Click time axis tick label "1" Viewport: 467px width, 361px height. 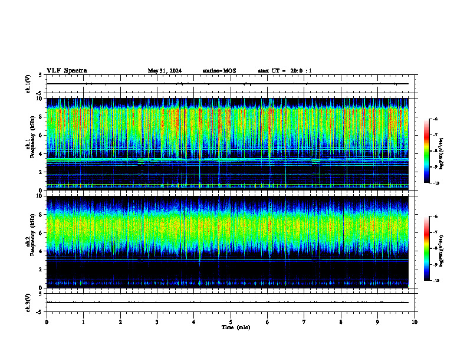[83, 322]
